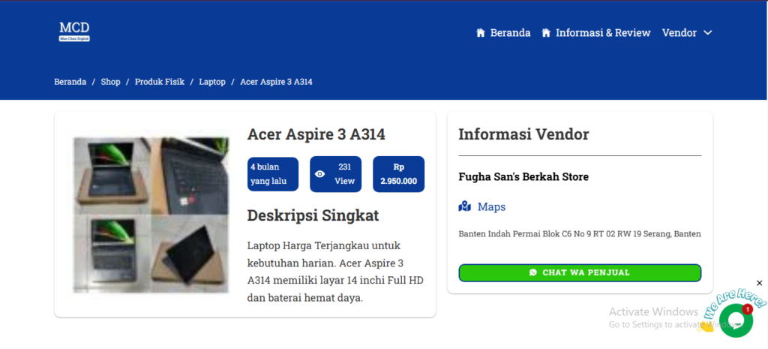Close the We Are Here chat prompt

(x=759, y=283)
